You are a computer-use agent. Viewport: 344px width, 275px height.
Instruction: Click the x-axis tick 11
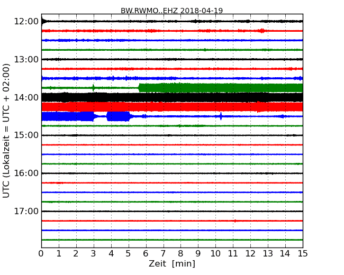[x=233, y=254]
